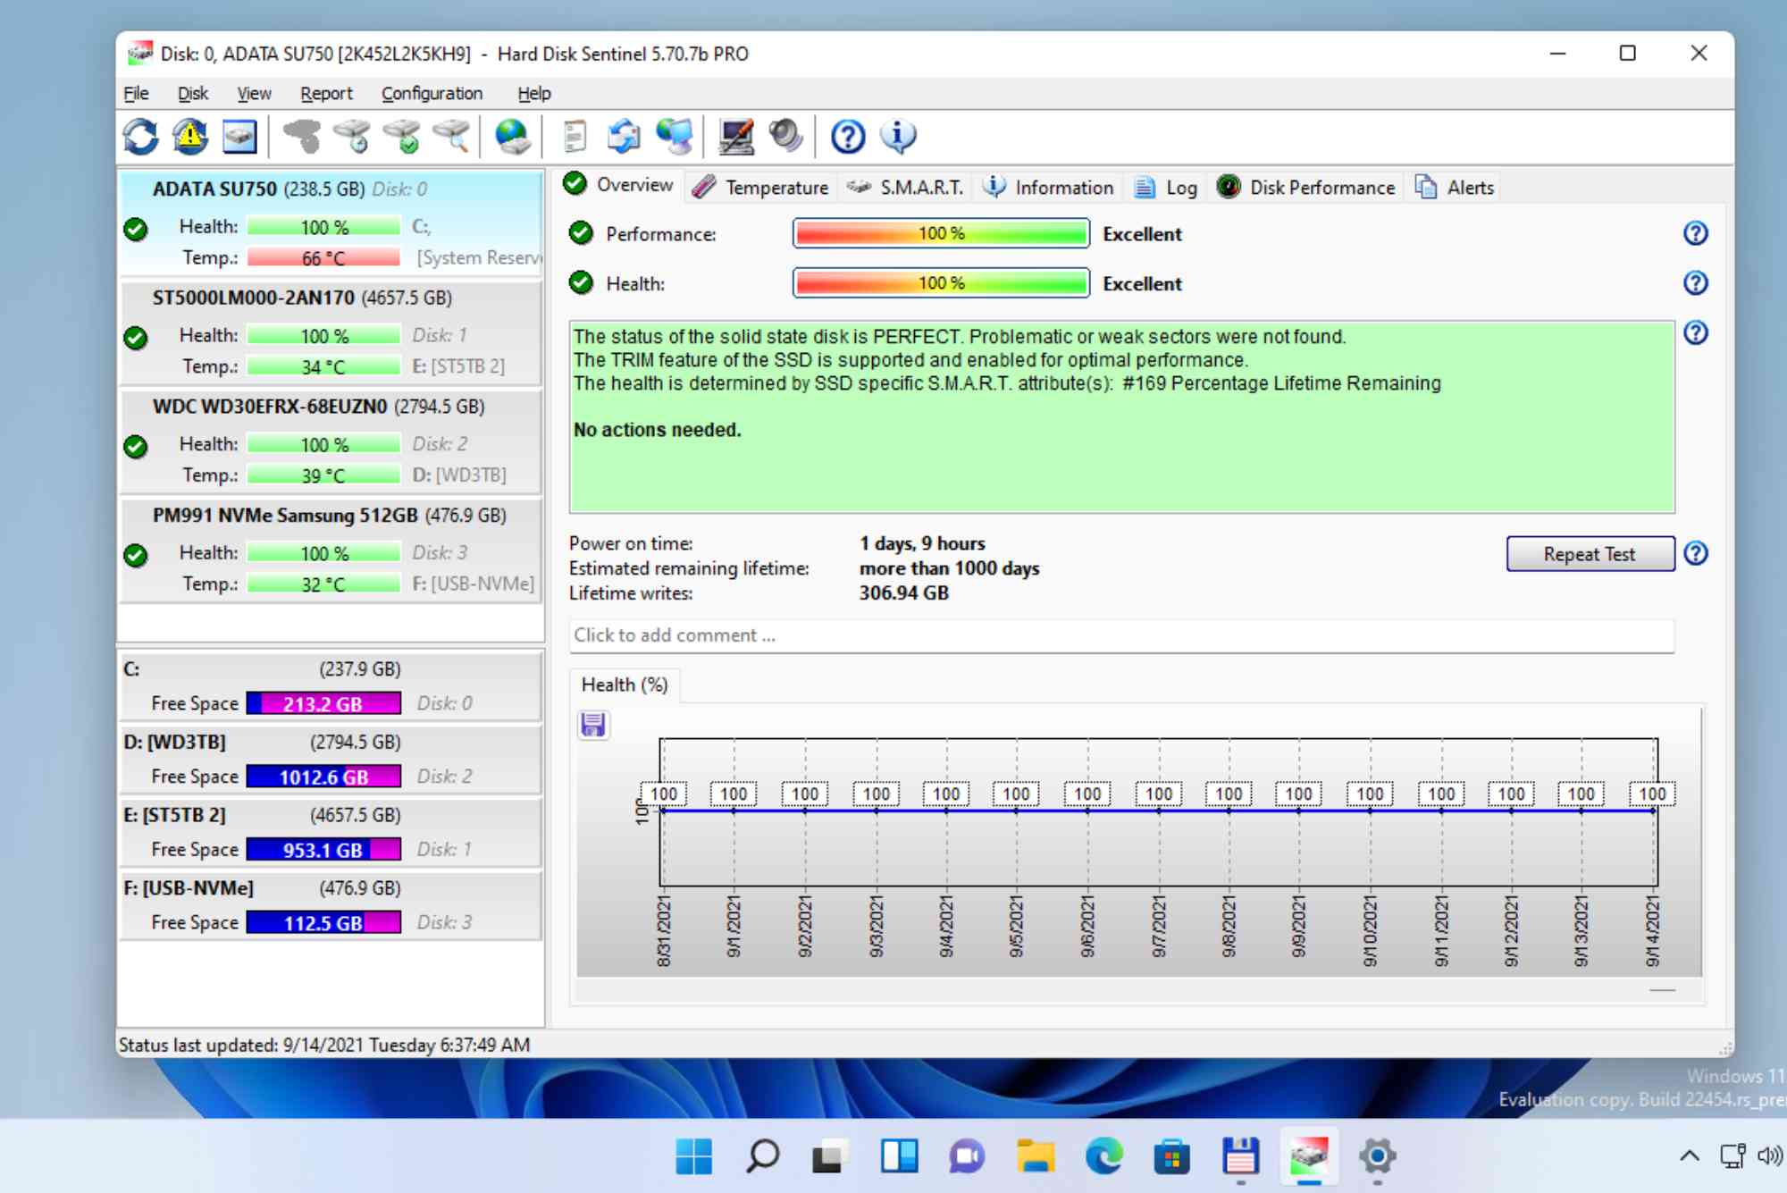Click the globe and monitor toolbar icon
This screenshot has height=1193, width=1787.
[x=674, y=137]
